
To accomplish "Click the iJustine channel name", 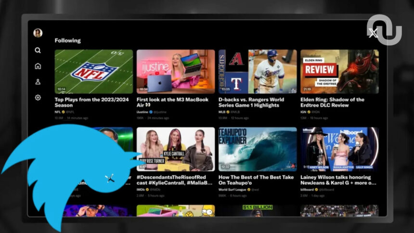I will tap(142, 112).
